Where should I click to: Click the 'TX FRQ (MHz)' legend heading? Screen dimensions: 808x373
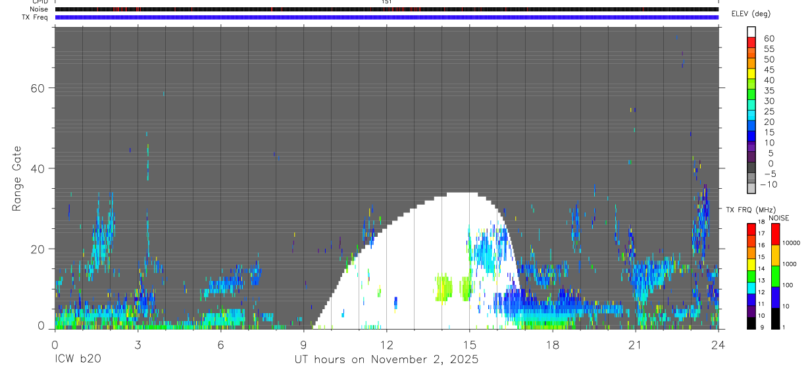[752, 210]
